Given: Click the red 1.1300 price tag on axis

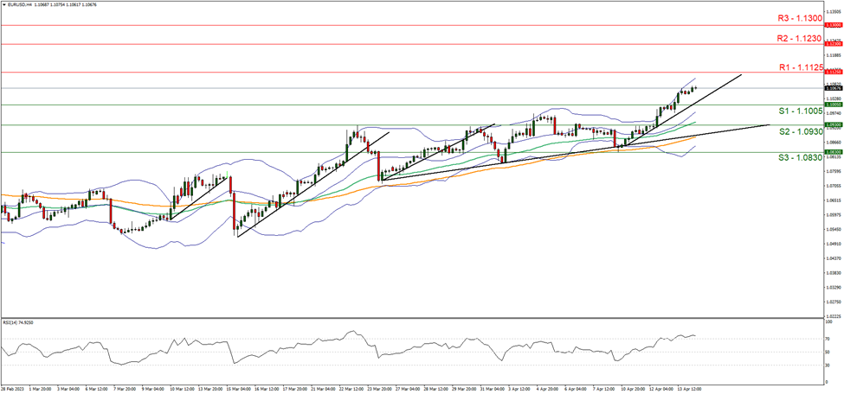Looking at the screenshot, I should [833, 25].
